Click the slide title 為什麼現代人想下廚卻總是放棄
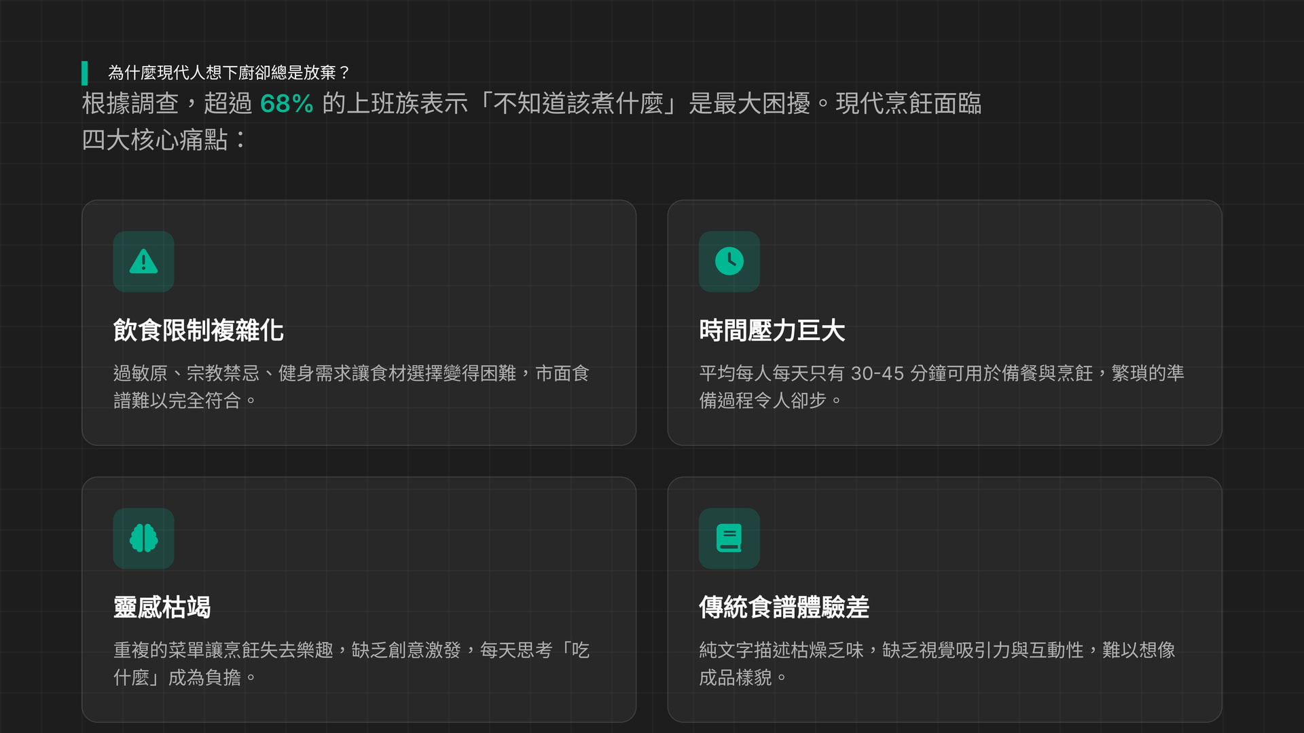Screen dimensions: 1304x733 click(x=228, y=73)
